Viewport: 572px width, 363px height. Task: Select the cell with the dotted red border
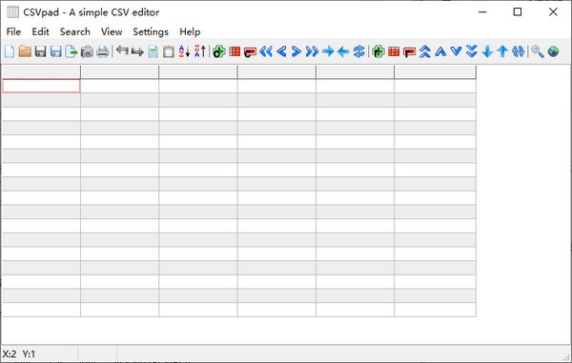pos(41,86)
